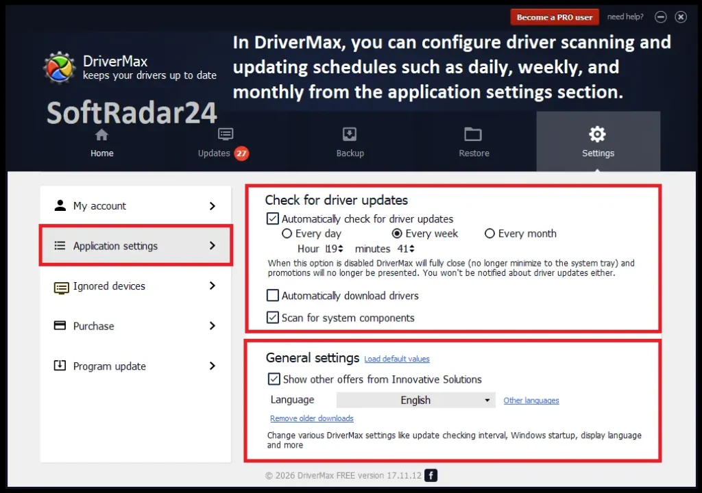Click Other languages link
This screenshot has height=493, width=702.
pyautogui.click(x=531, y=401)
